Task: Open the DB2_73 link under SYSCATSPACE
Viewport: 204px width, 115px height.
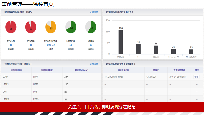Action: pos(51,45)
